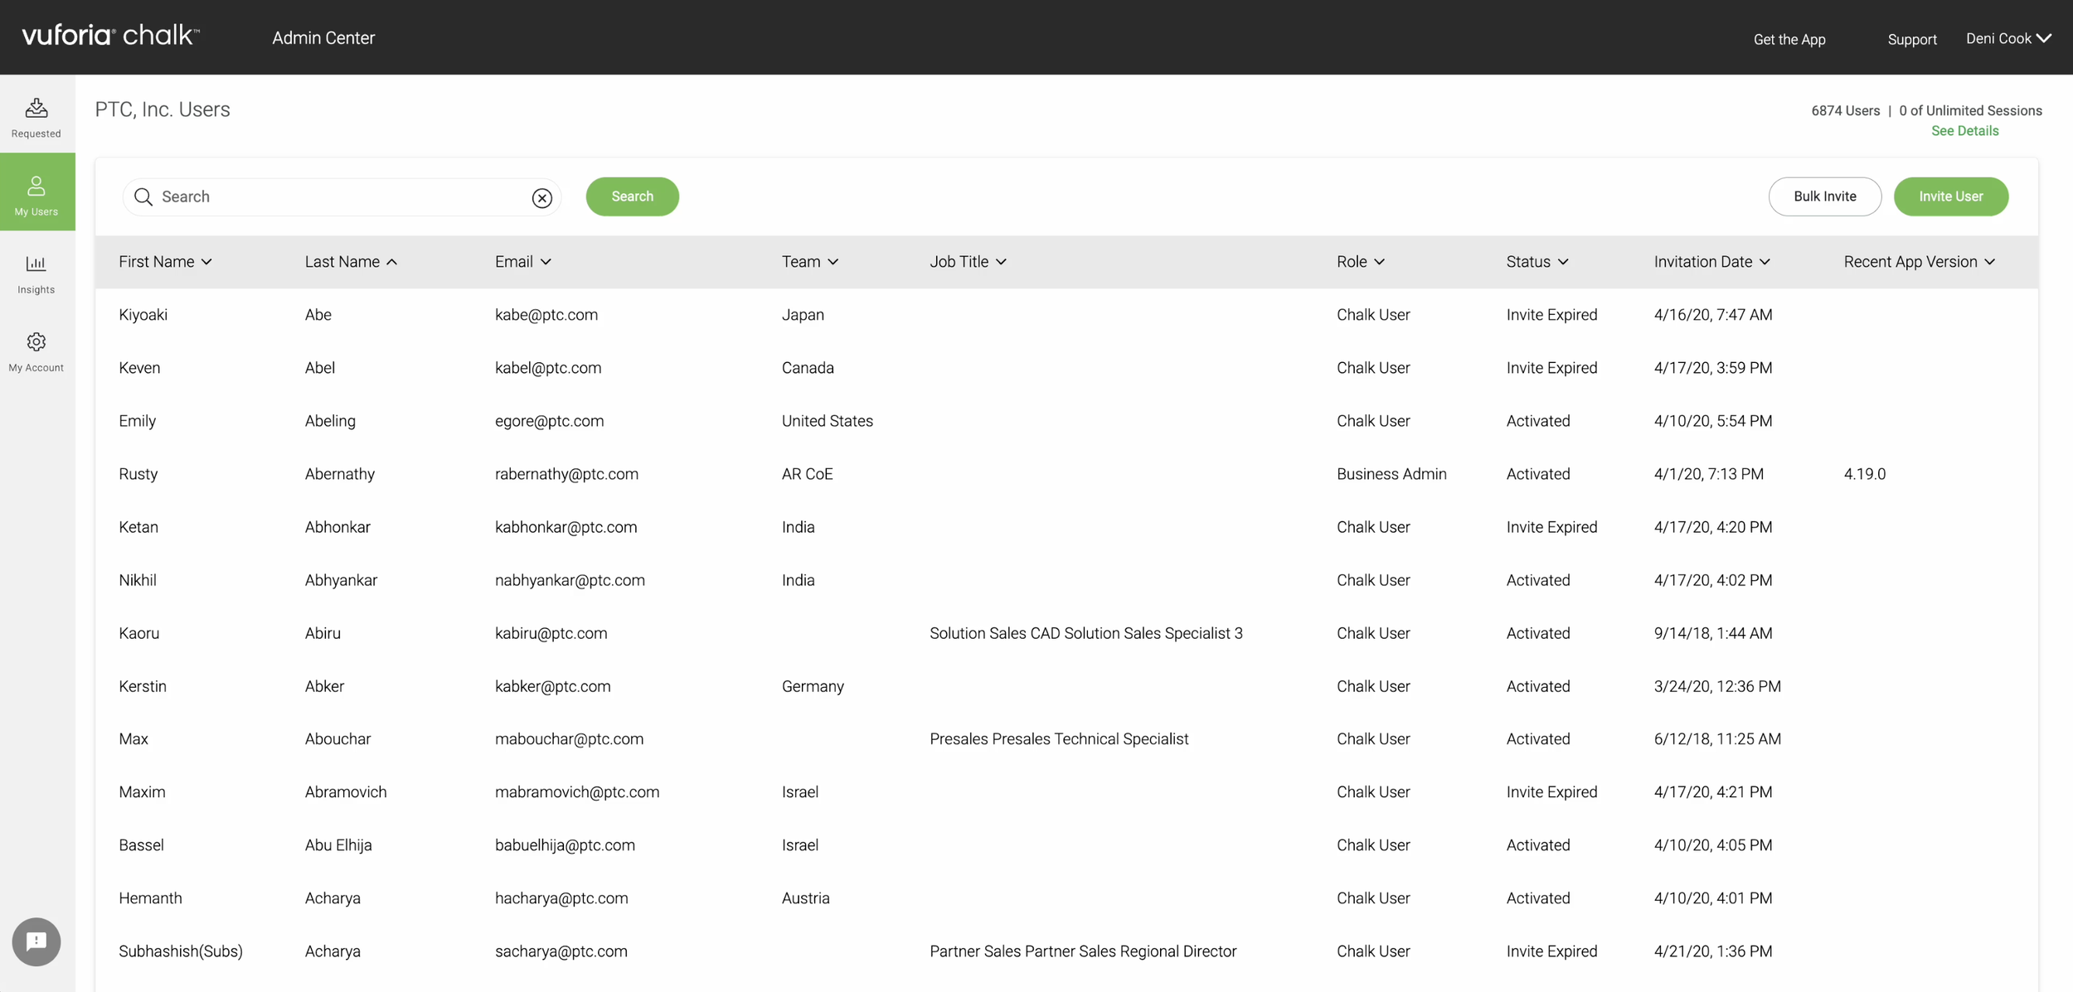Click Invite Expired status for sacharya@ptc.com
This screenshot has width=2073, height=992.
(1551, 951)
